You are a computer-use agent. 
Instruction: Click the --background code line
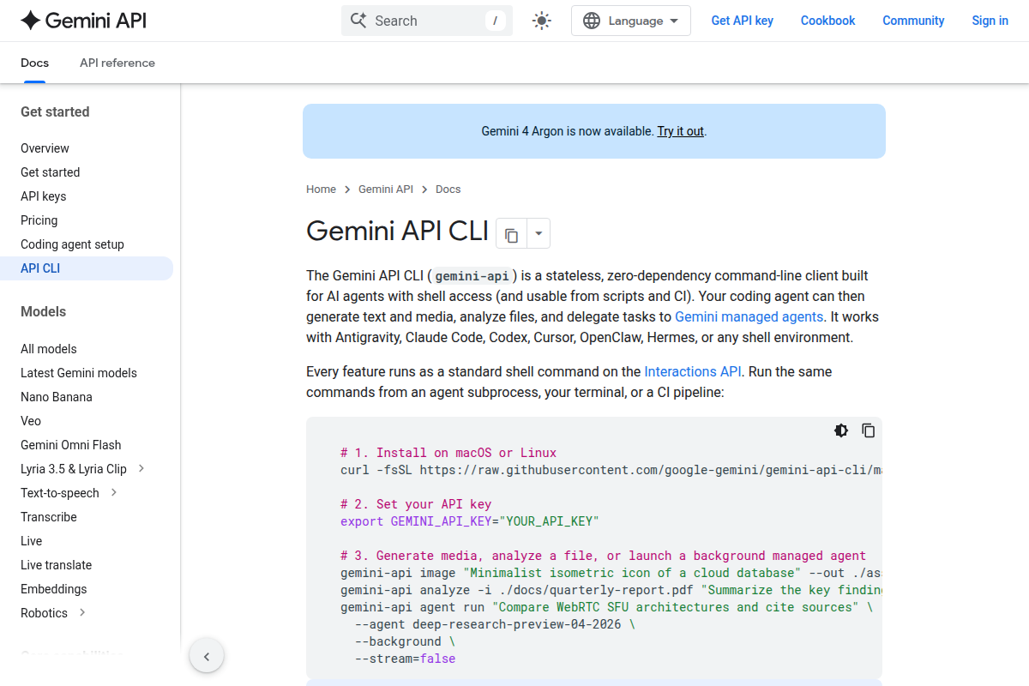coord(405,641)
